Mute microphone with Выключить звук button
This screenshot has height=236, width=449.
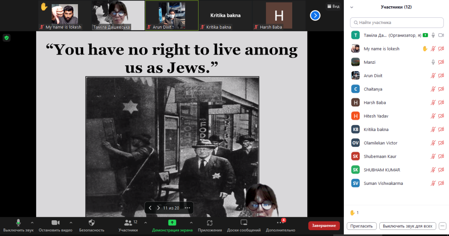19,225
